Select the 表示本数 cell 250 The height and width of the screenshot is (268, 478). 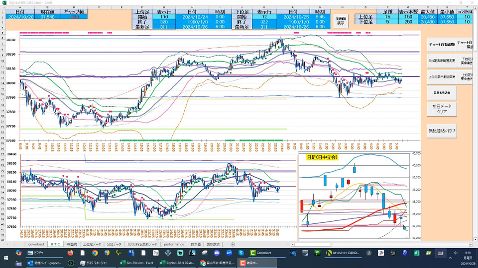tap(408, 22)
